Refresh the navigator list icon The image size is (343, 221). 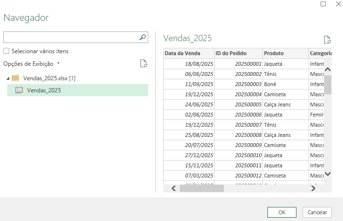click(144, 63)
